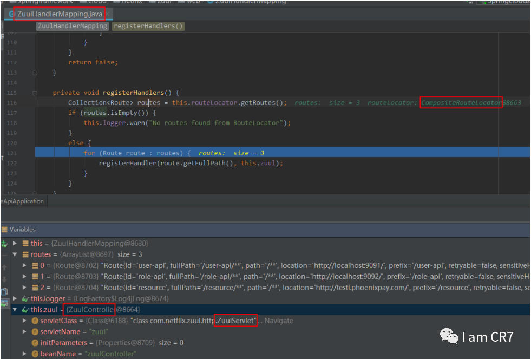Click the field icon next to beanName
The height and width of the screenshot is (359, 531).
click(35, 354)
